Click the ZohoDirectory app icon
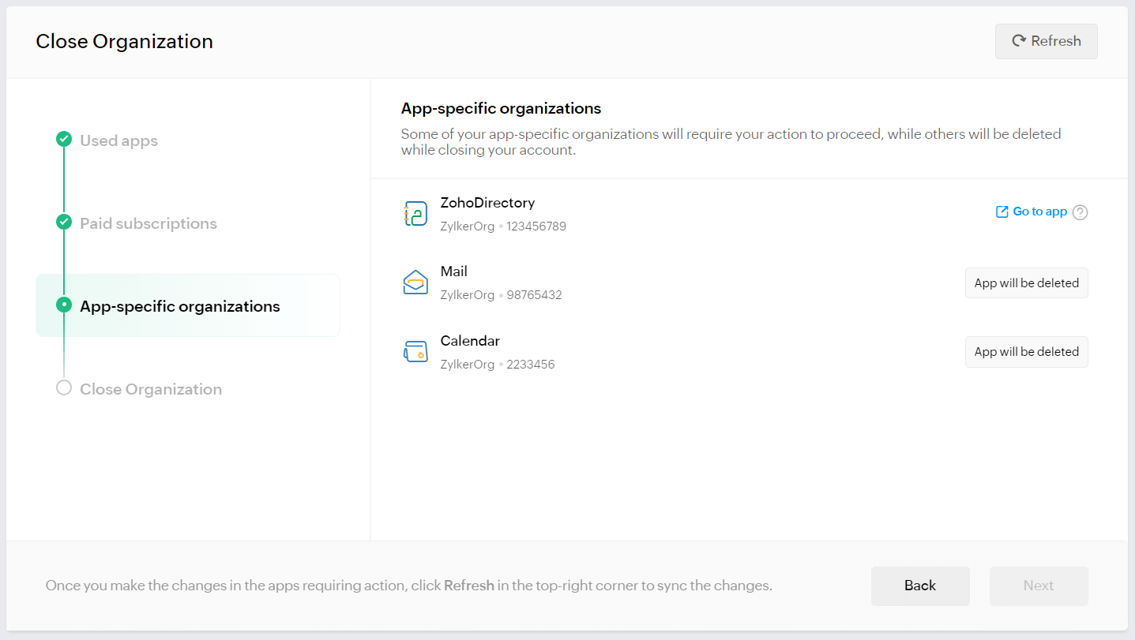This screenshot has height=640, width=1135. click(415, 214)
